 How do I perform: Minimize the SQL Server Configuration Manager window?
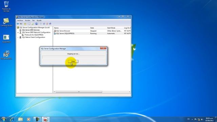119,17
